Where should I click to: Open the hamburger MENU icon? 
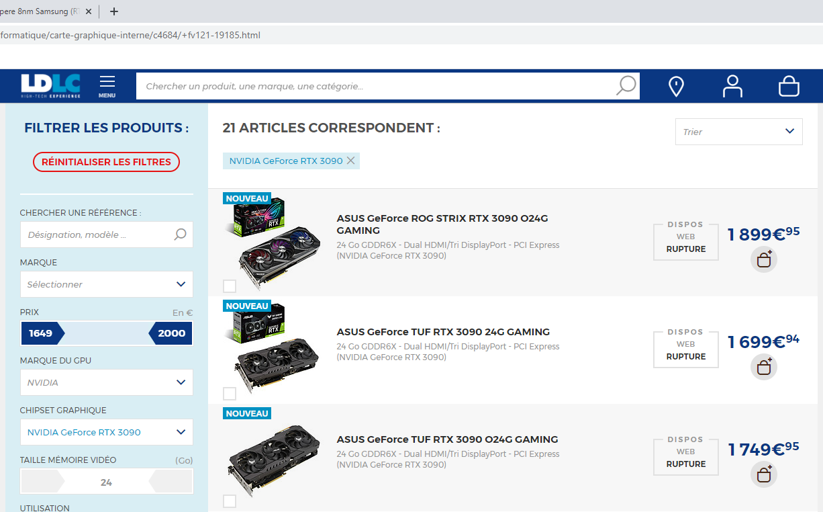[x=107, y=86]
